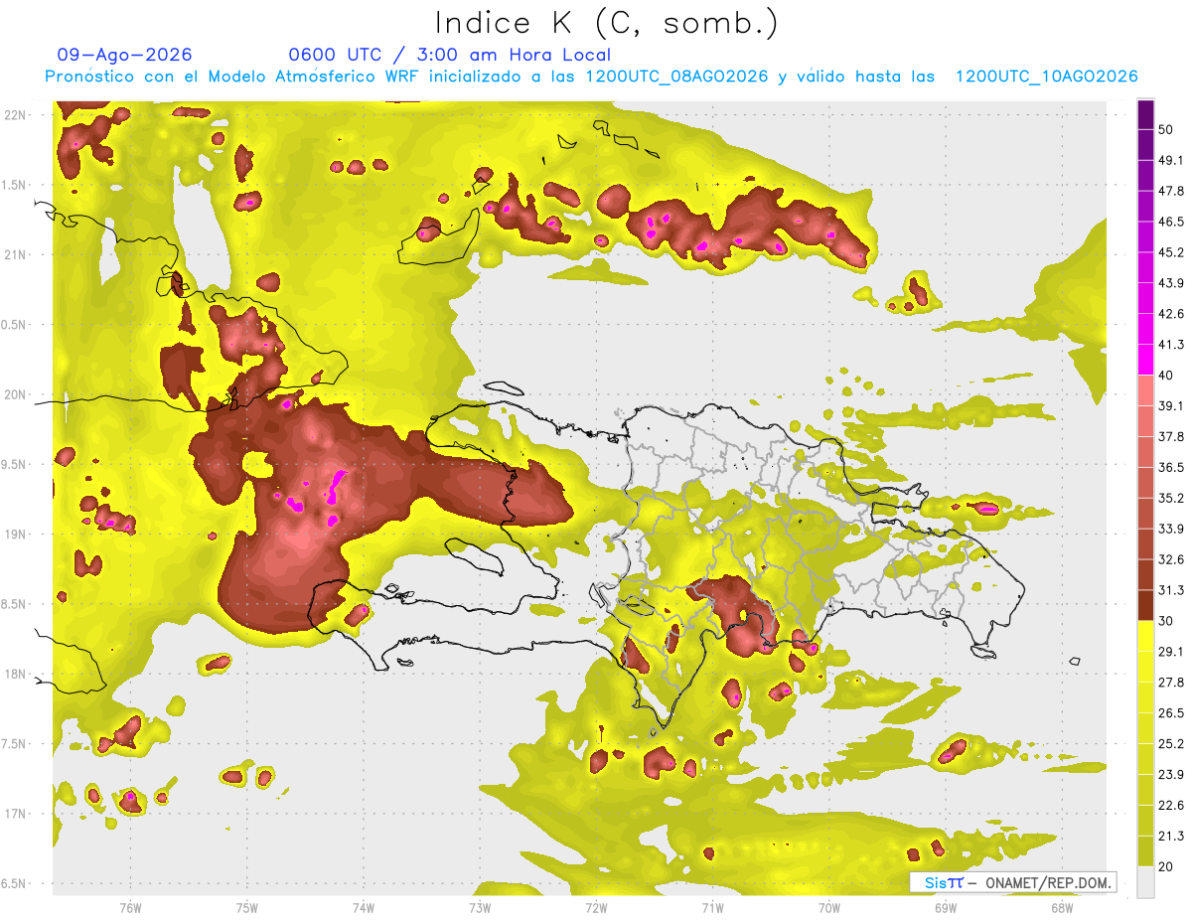This screenshot has height=921, width=1192.
Task: Pick the dark brown swatch between 30 and 31.3
Action: tap(1145, 605)
